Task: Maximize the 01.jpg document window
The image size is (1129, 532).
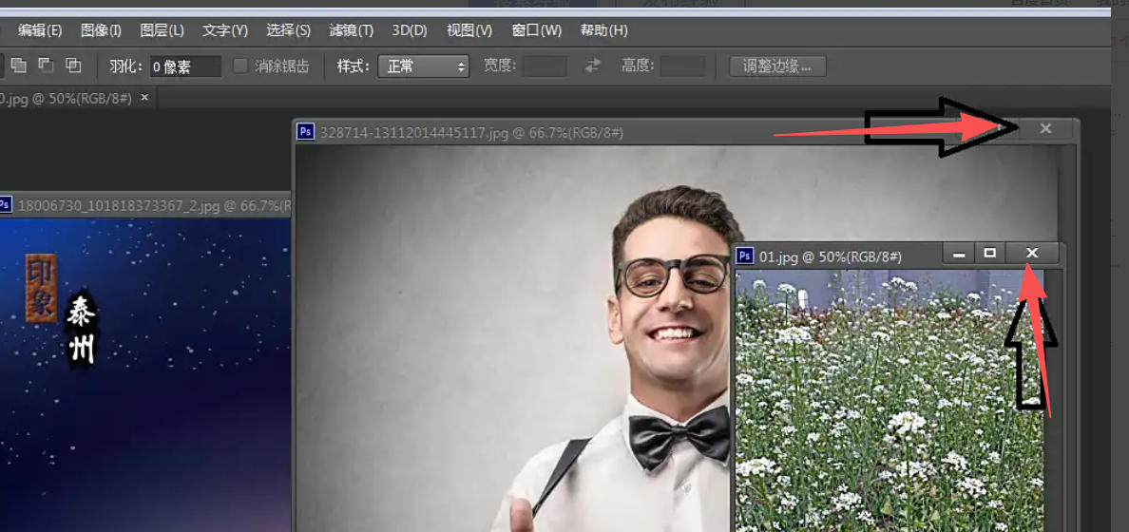Action: (x=990, y=253)
